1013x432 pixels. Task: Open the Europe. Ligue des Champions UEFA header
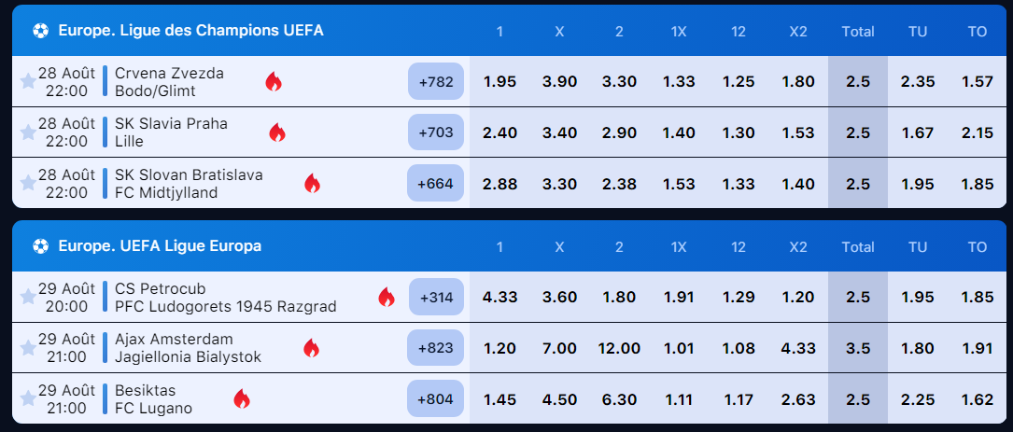tap(190, 31)
